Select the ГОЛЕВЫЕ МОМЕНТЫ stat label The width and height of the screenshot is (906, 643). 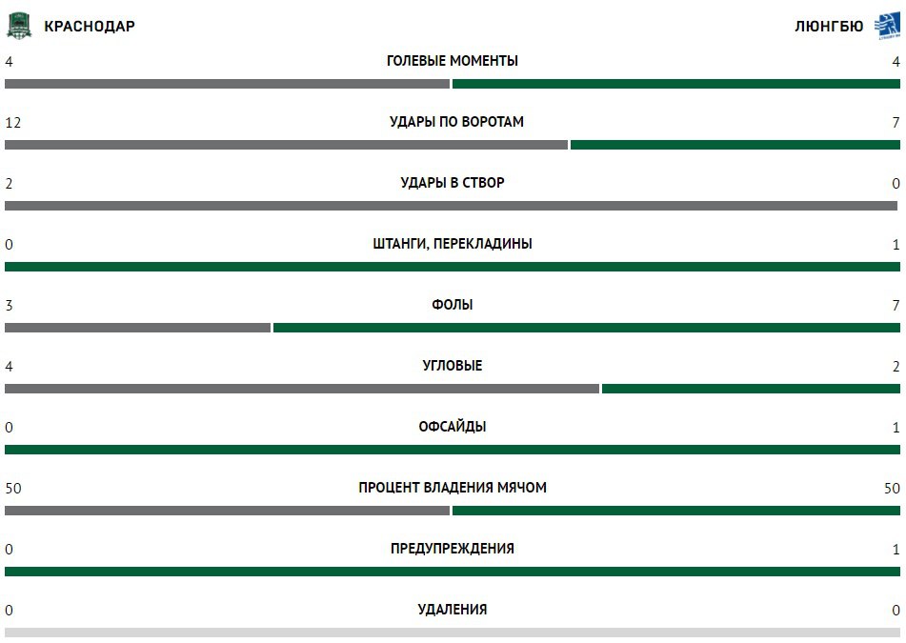pyautogui.click(x=453, y=61)
